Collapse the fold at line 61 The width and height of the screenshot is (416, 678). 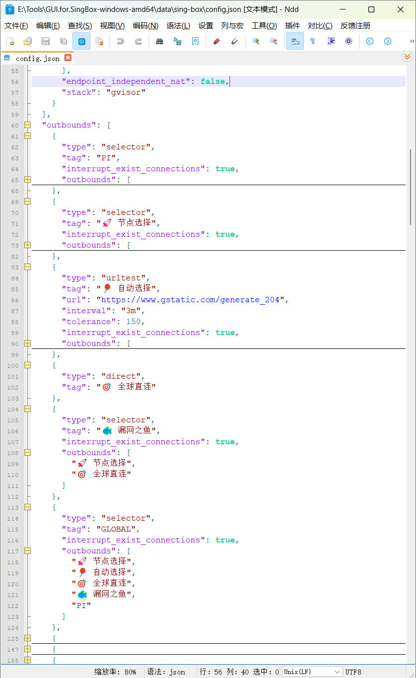point(27,136)
